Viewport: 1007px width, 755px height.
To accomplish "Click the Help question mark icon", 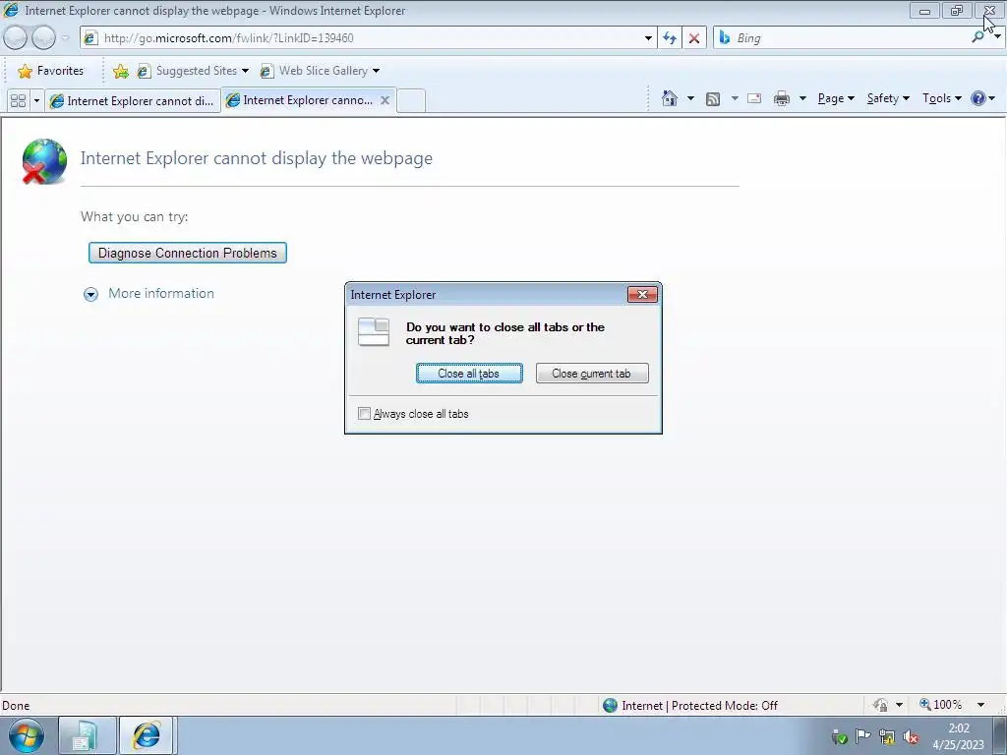I will click(x=978, y=98).
